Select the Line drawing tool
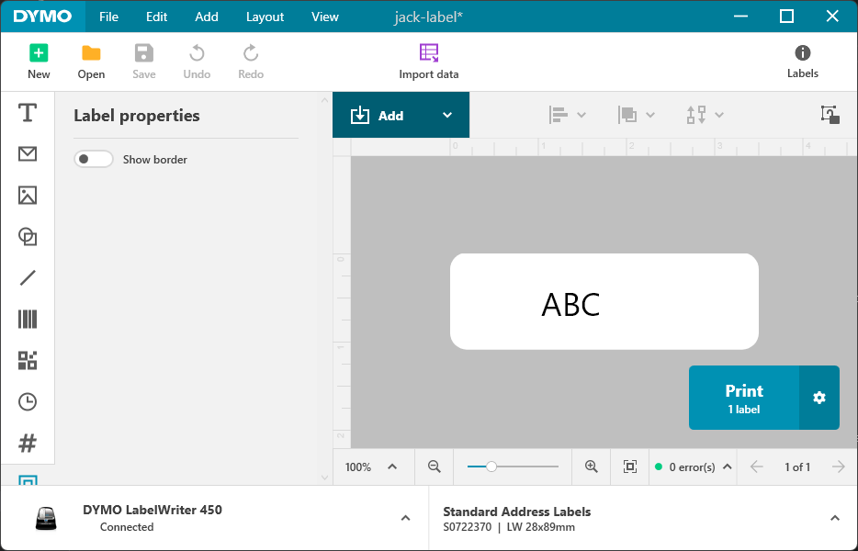This screenshot has width=858, height=551. pyautogui.click(x=28, y=278)
